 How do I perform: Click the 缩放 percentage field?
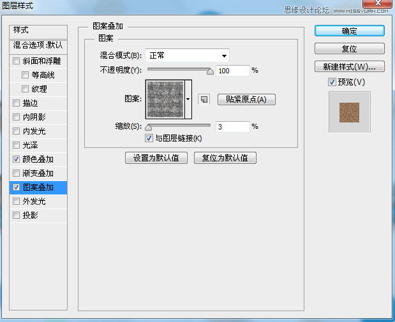pyautogui.click(x=232, y=127)
